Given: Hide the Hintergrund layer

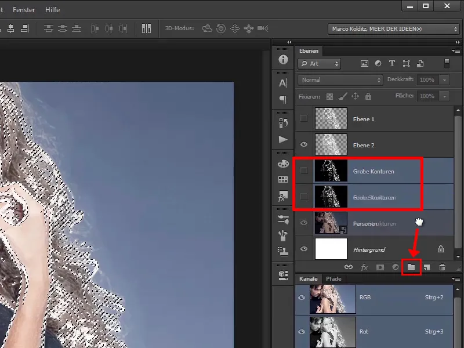Looking at the screenshot, I should click(303, 249).
